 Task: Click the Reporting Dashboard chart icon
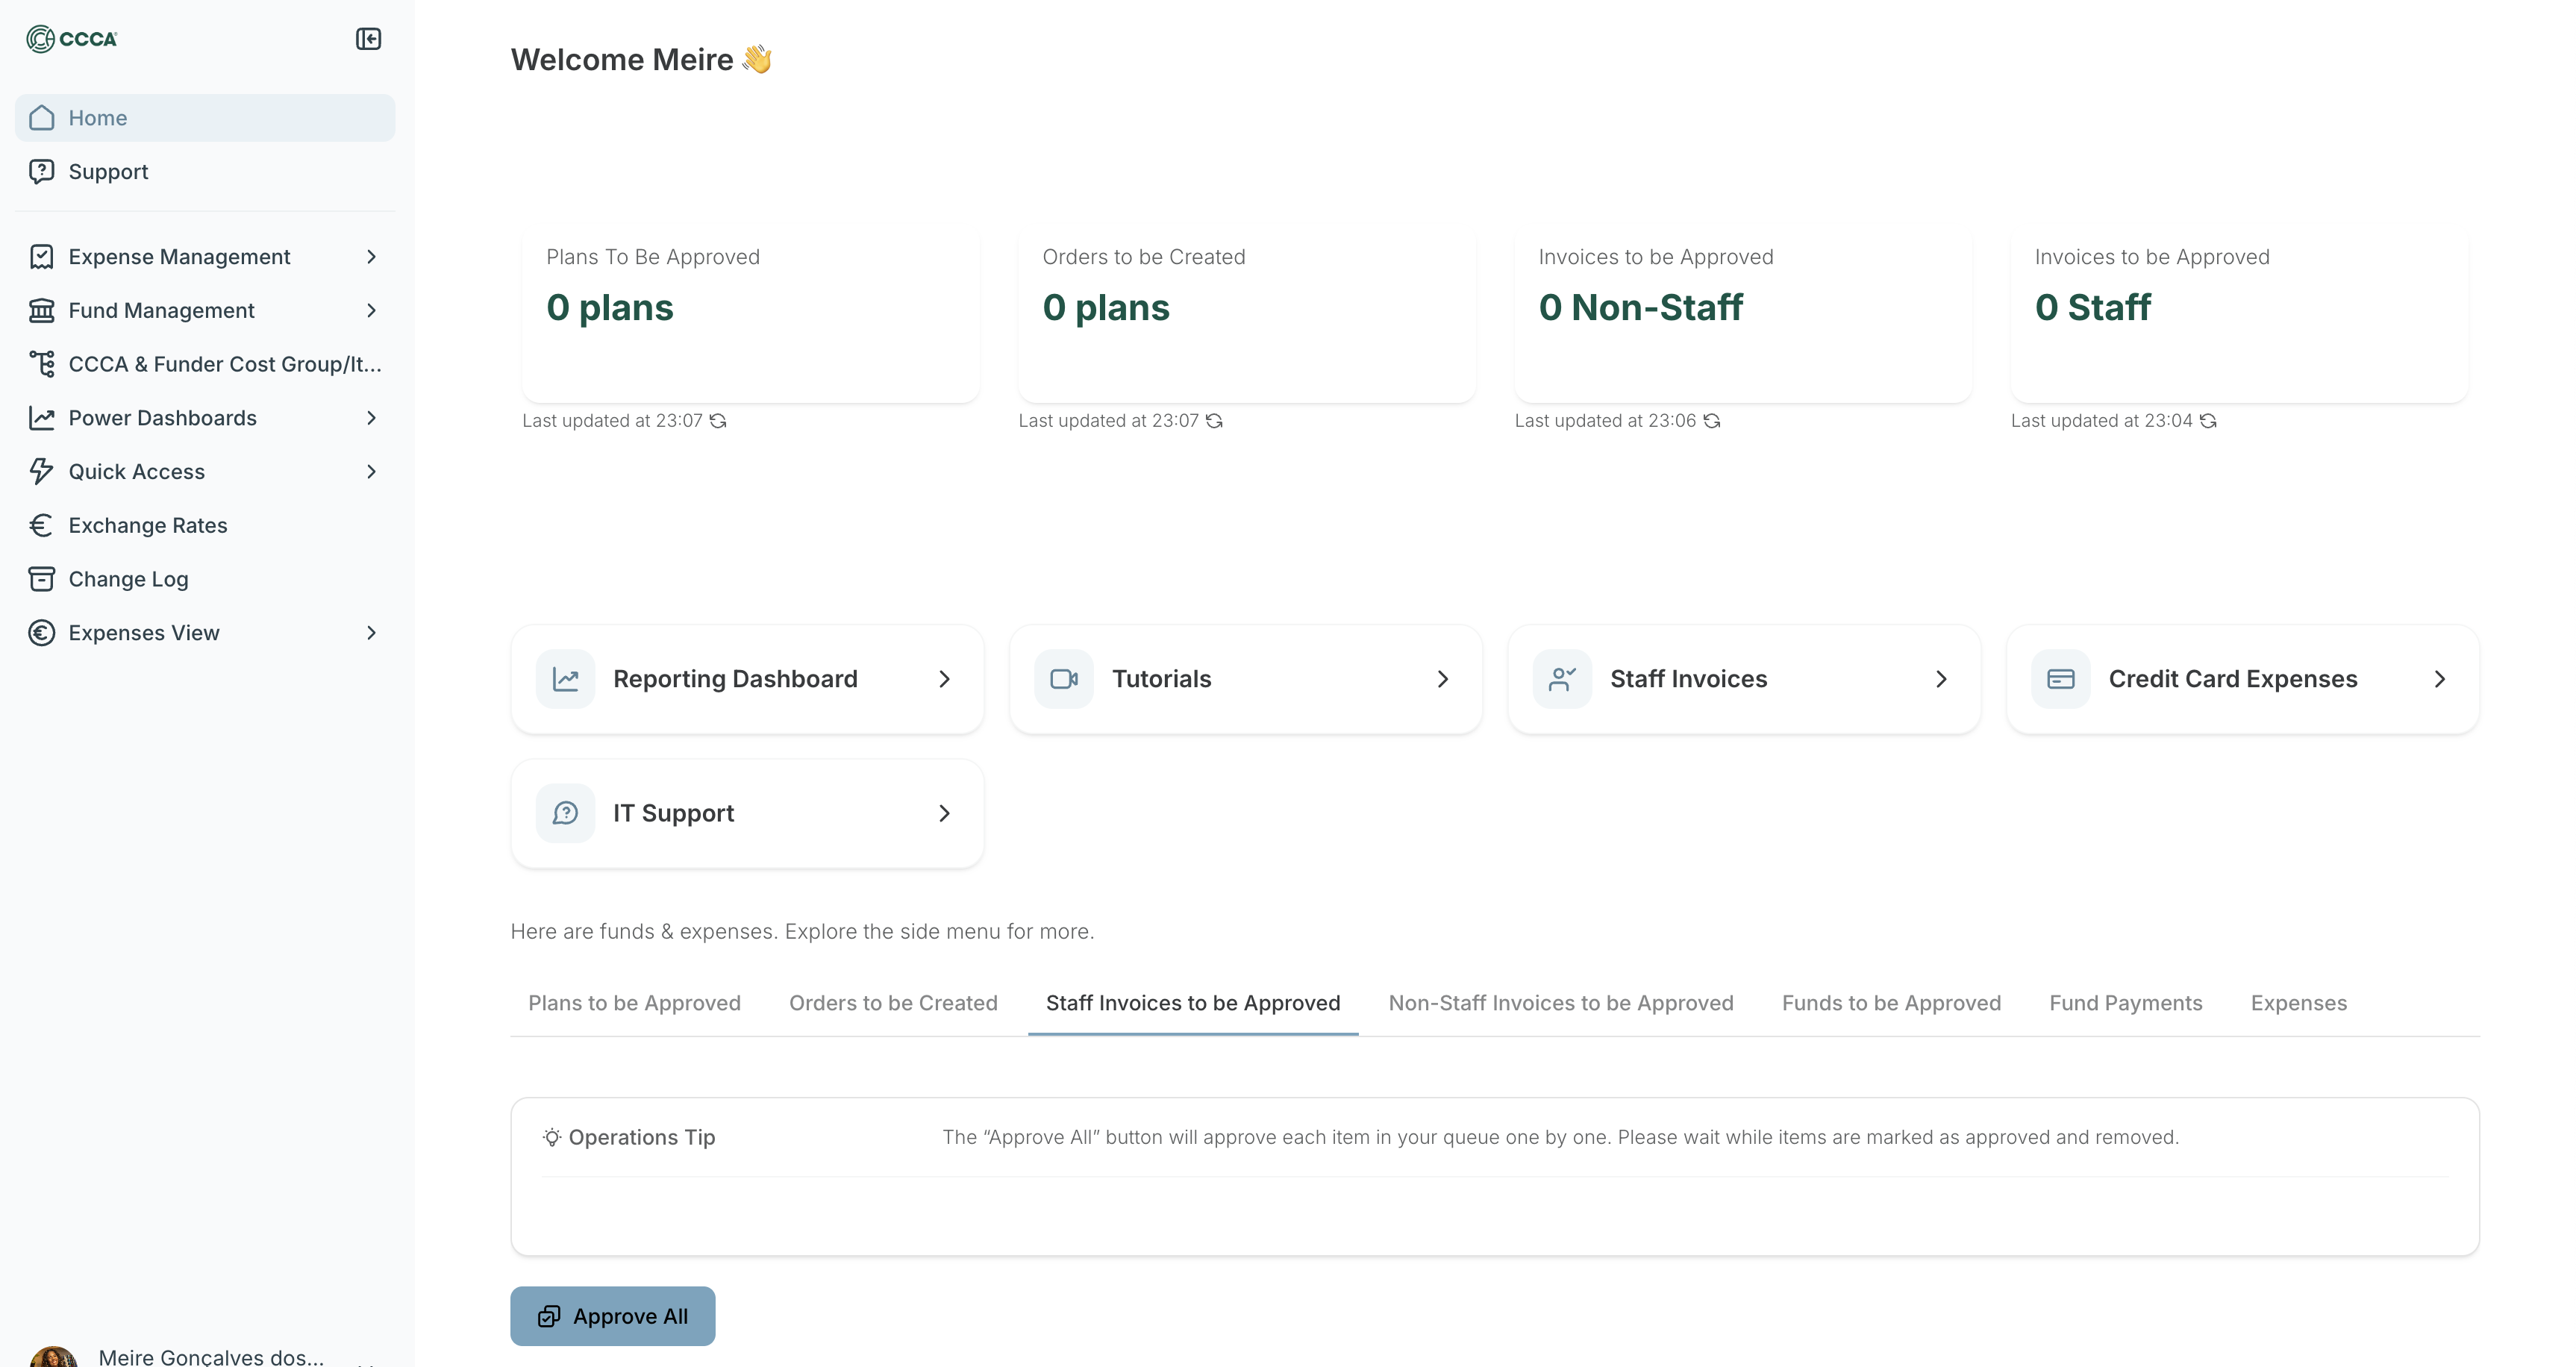pos(565,679)
